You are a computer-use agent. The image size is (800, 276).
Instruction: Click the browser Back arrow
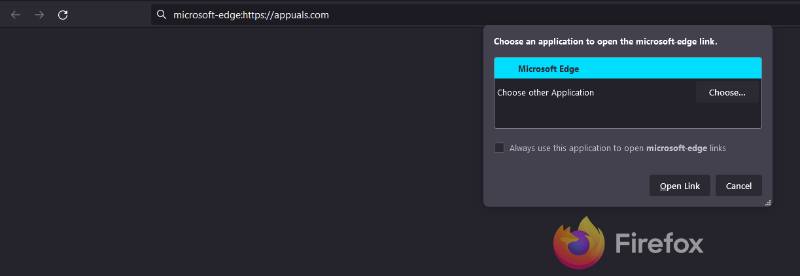pos(16,15)
